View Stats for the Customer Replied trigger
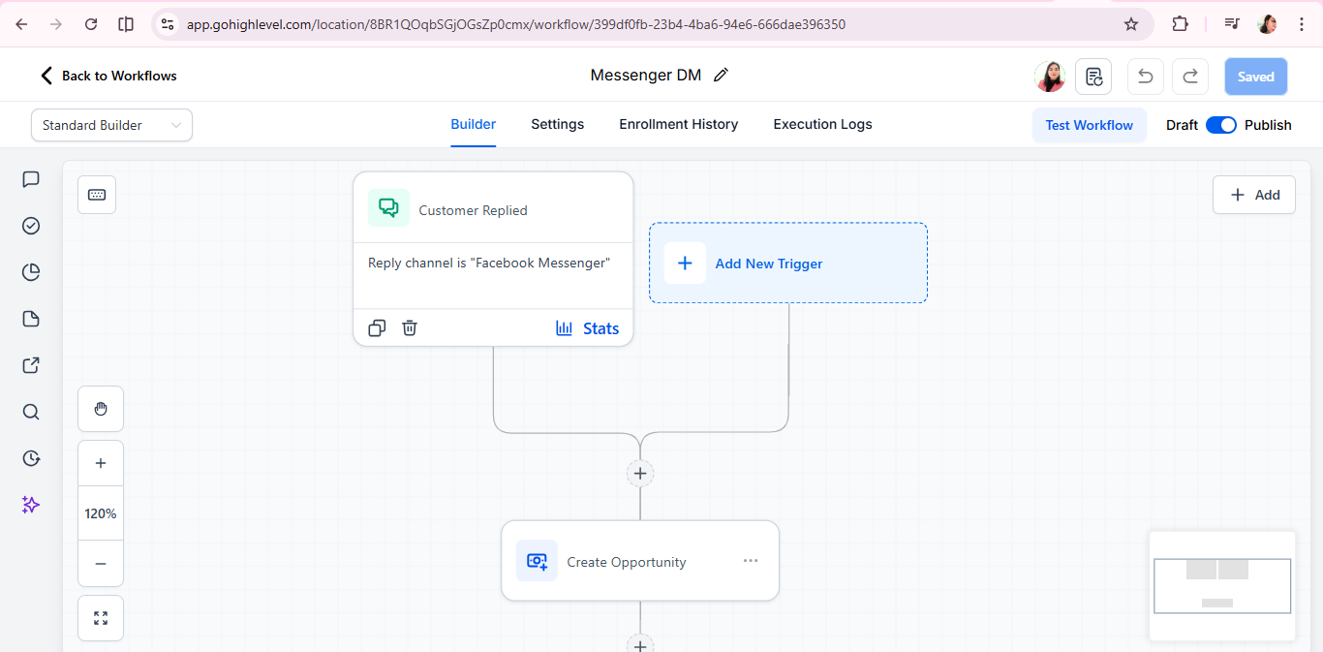The height and width of the screenshot is (652, 1323). pyautogui.click(x=588, y=327)
